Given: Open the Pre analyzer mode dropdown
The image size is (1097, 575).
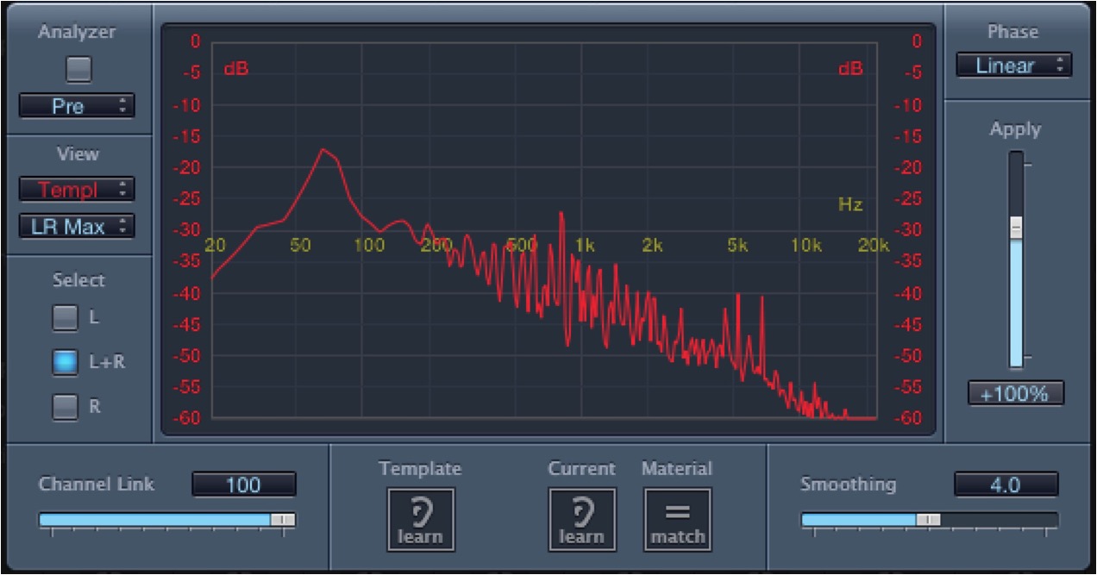Looking at the screenshot, I should pos(77,106).
